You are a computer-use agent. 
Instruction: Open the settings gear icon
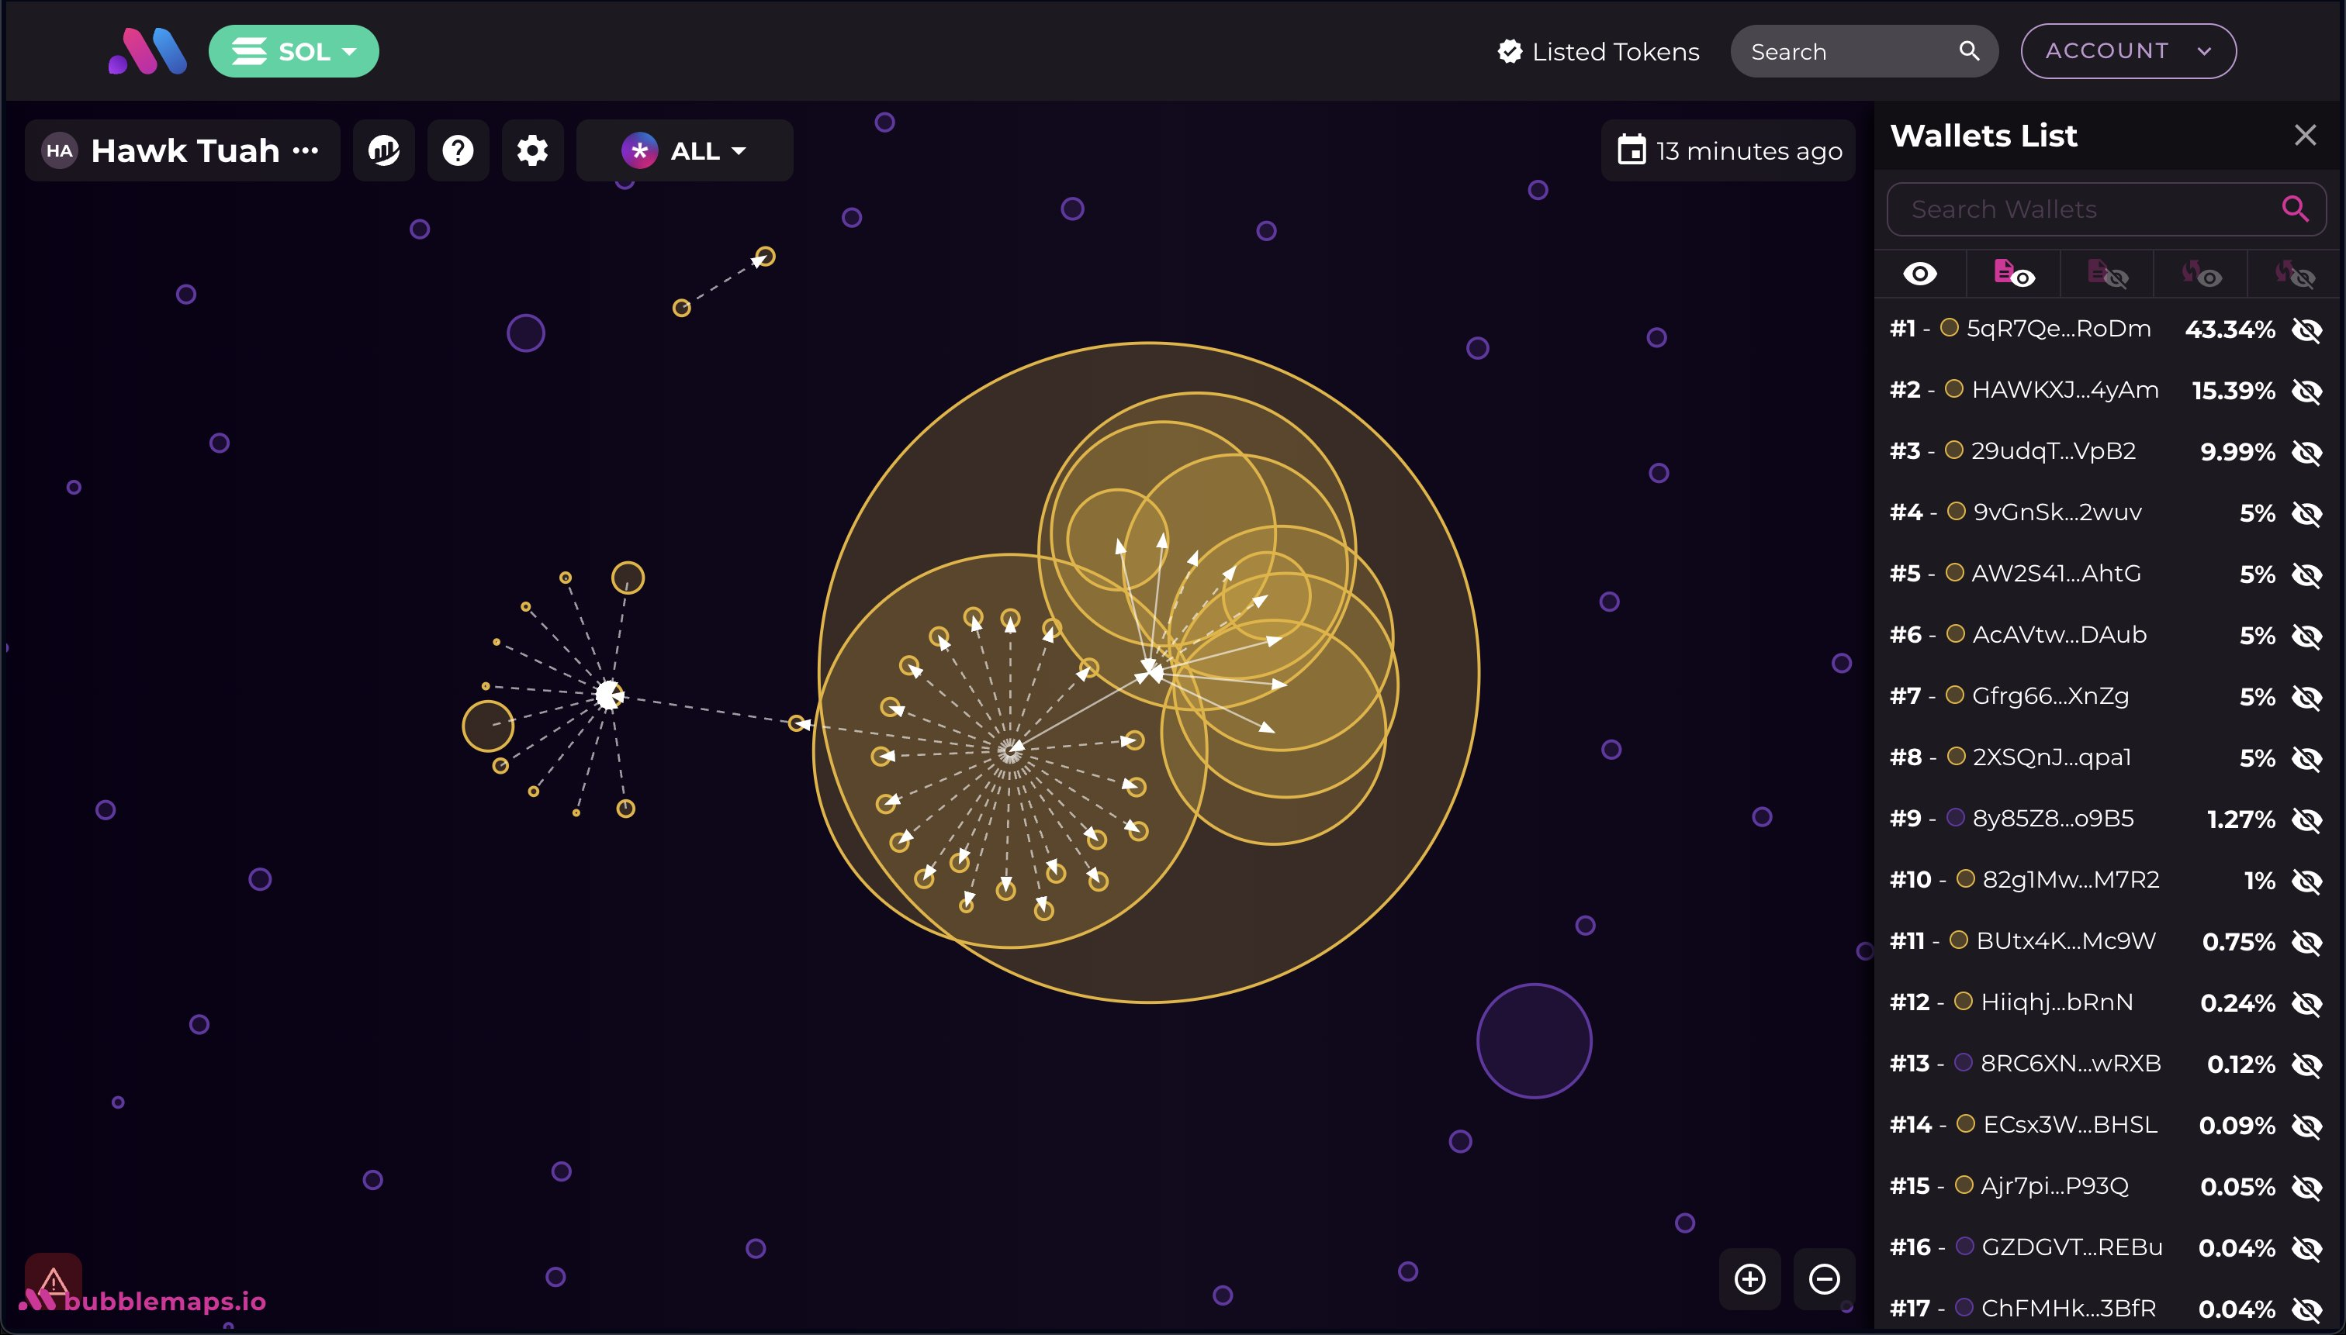click(531, 150)
